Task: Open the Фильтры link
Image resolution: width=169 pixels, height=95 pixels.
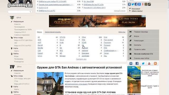Action: (122, 32)
